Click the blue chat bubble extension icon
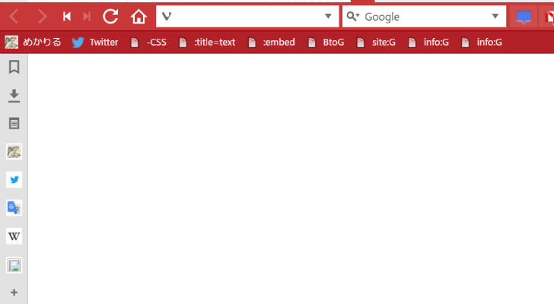 [x=524, y=17]
